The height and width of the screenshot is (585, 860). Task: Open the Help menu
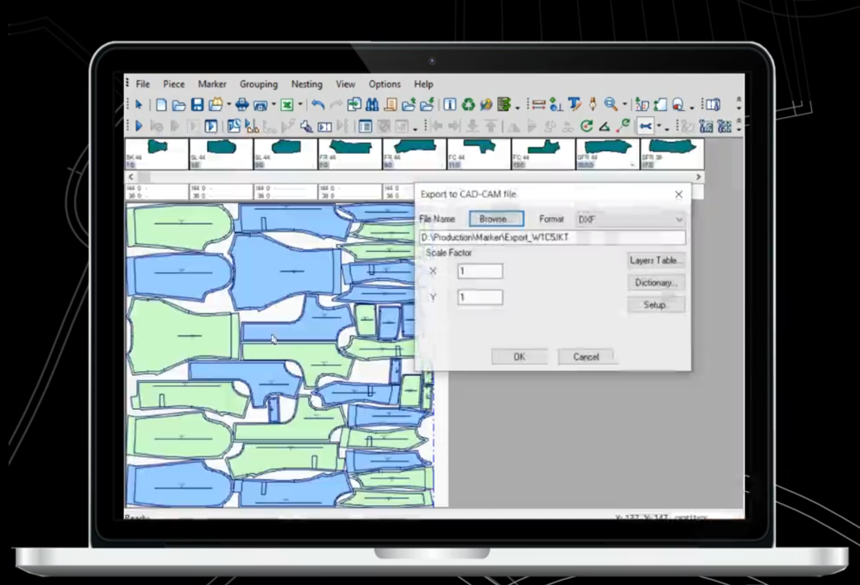click(x=423, y=84)
